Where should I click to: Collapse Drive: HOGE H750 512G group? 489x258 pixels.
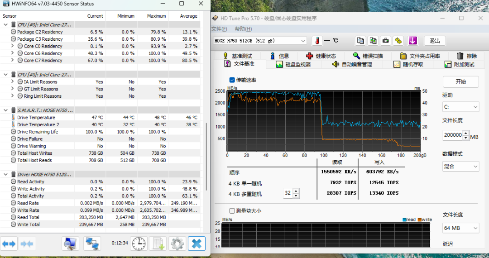(5, 175)
